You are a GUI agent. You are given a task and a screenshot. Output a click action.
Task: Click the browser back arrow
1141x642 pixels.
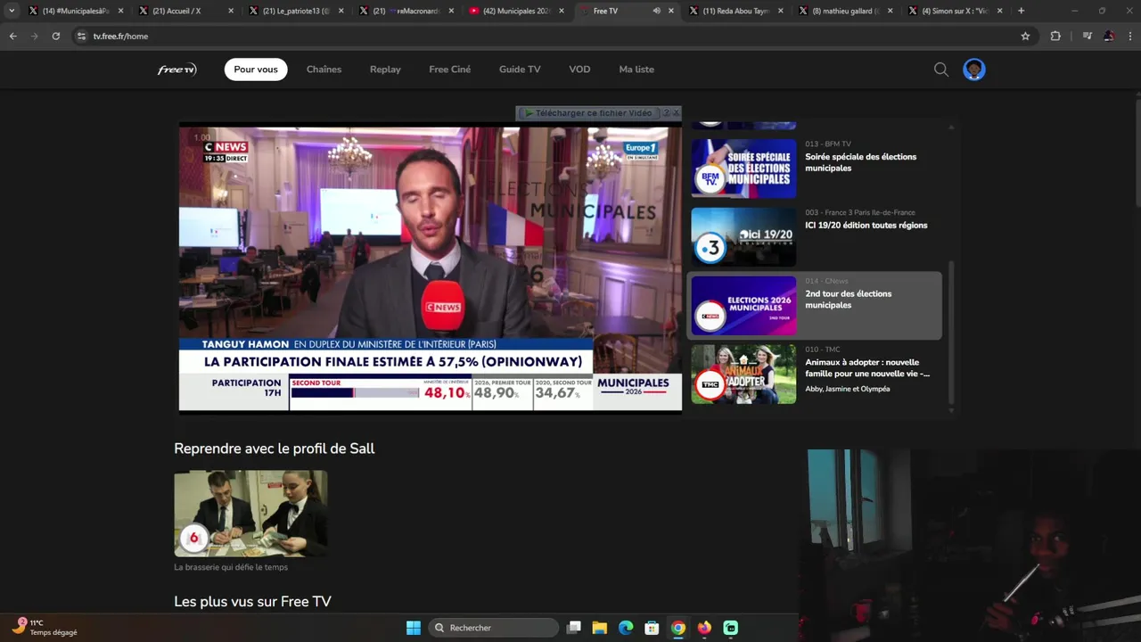(x=12, y=36)
